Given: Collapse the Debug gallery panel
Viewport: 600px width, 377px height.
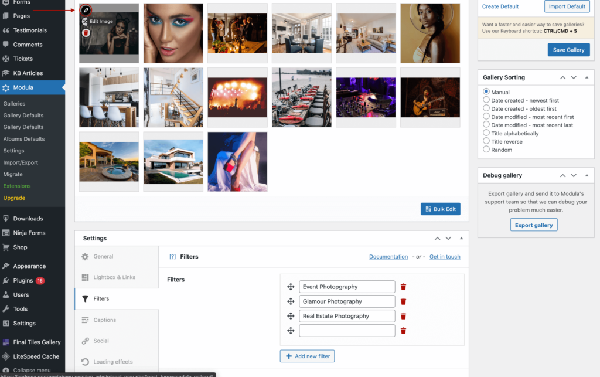Looking at the screenshot, I should (587, 175).
